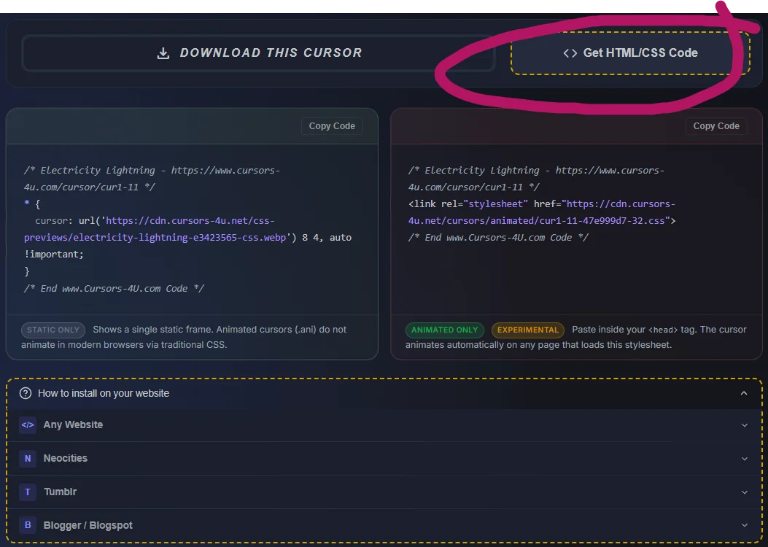Copy the animated stylesheet link code

click(x=716, y=126)
